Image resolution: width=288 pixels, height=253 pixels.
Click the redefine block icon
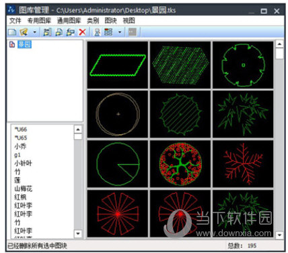click(71, 32)
